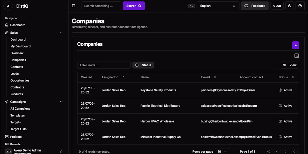Click the purple plus add company button
This screenshot has height=154, width=308.
click(x=296, y=45)
